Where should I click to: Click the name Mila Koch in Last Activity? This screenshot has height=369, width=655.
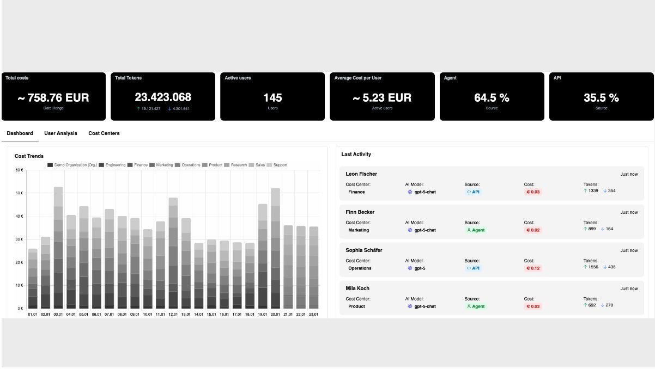click(357, 288)
